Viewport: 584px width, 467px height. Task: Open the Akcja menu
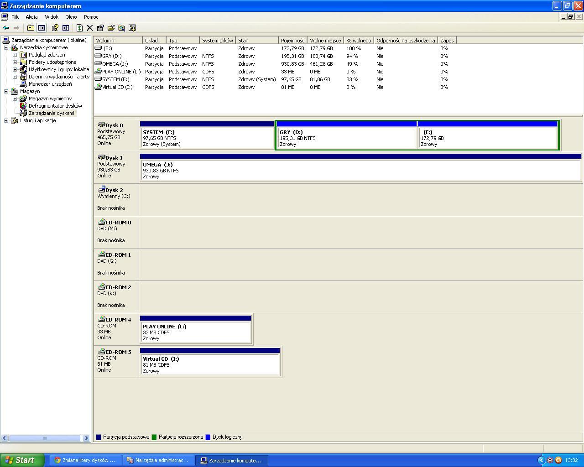pyautogui.click(x=31, y=17)
